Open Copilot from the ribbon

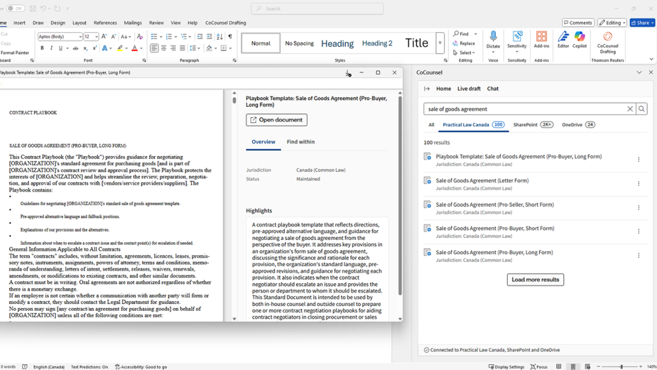point(579,37)
